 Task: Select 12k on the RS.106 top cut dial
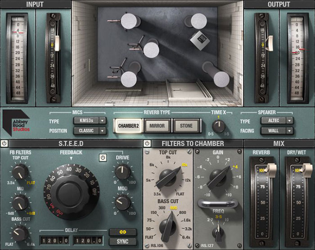click(x=188, y=180)
